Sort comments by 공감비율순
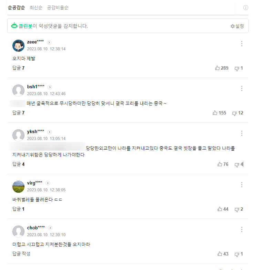 [x=58, y=8]
